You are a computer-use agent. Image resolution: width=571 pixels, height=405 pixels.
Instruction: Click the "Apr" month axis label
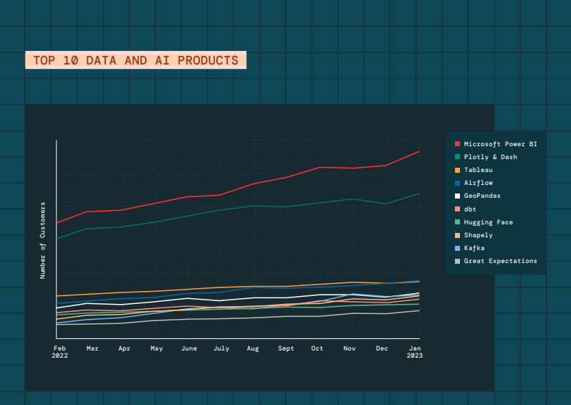(124, 348)
